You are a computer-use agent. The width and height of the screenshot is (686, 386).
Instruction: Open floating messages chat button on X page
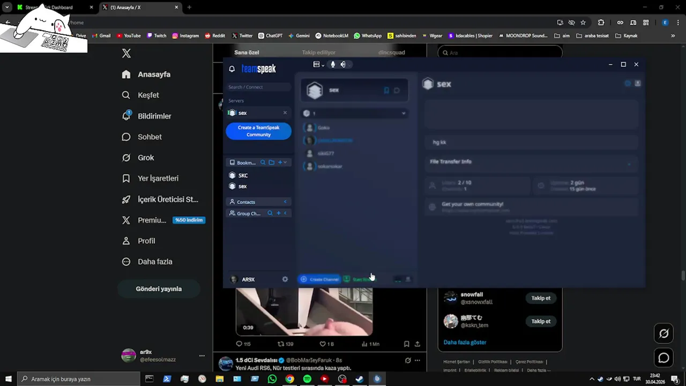coord(663,358)
